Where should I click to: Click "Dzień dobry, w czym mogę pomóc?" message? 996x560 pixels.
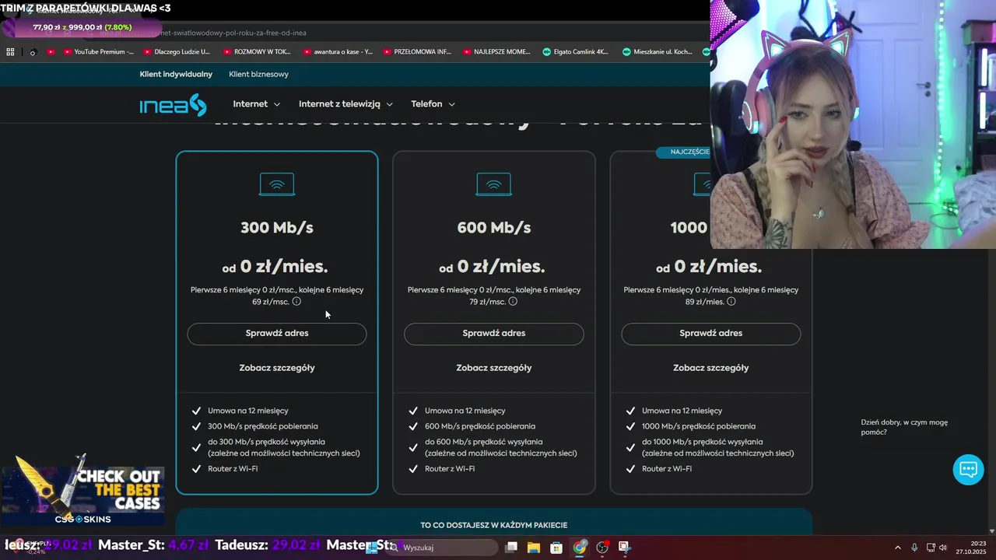coord(904,427)
